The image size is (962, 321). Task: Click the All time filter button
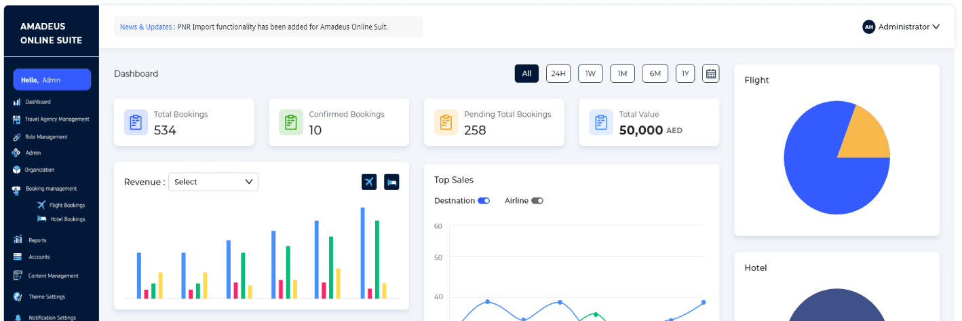(526, 73)
